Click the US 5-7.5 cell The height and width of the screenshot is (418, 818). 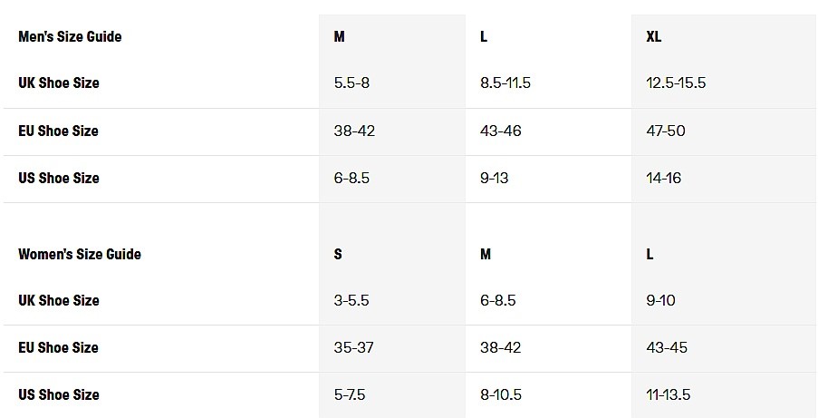tap(350, 395)
